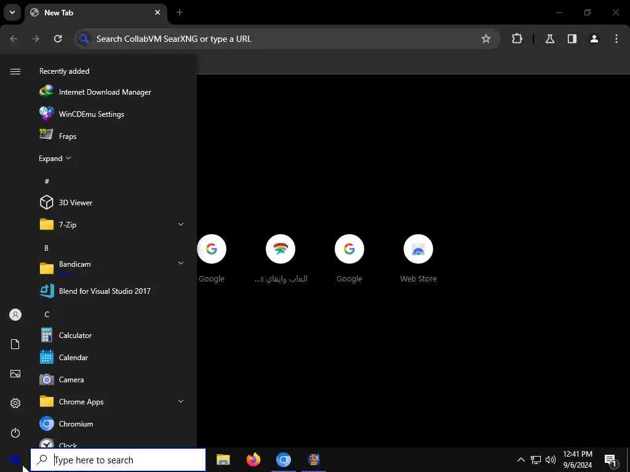The width and height of the screenshot is (630, 472).
Task: Open Firefox from the taskbar
Action: [x=253, y=460]
